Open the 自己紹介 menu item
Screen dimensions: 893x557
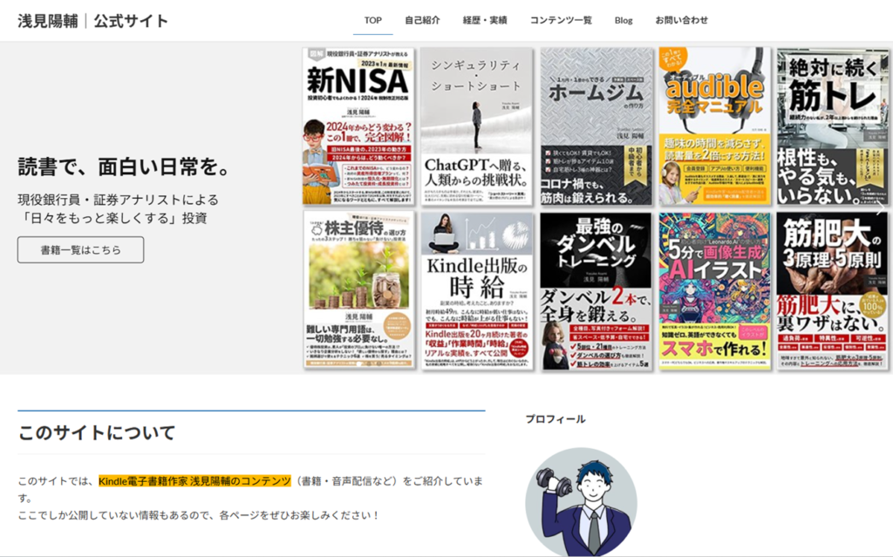pos(422,20)
